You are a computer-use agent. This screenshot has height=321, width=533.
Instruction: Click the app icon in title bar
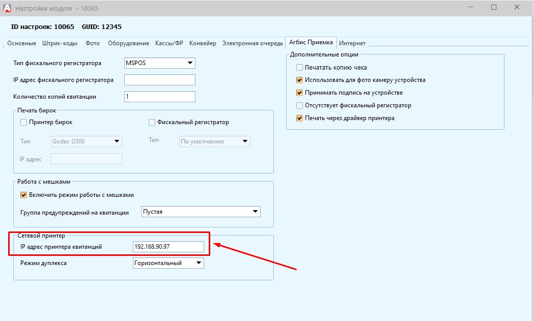7,8
